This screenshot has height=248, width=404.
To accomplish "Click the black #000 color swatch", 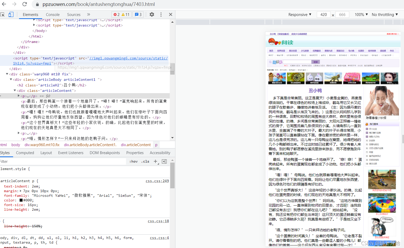I will click(21, 200).
